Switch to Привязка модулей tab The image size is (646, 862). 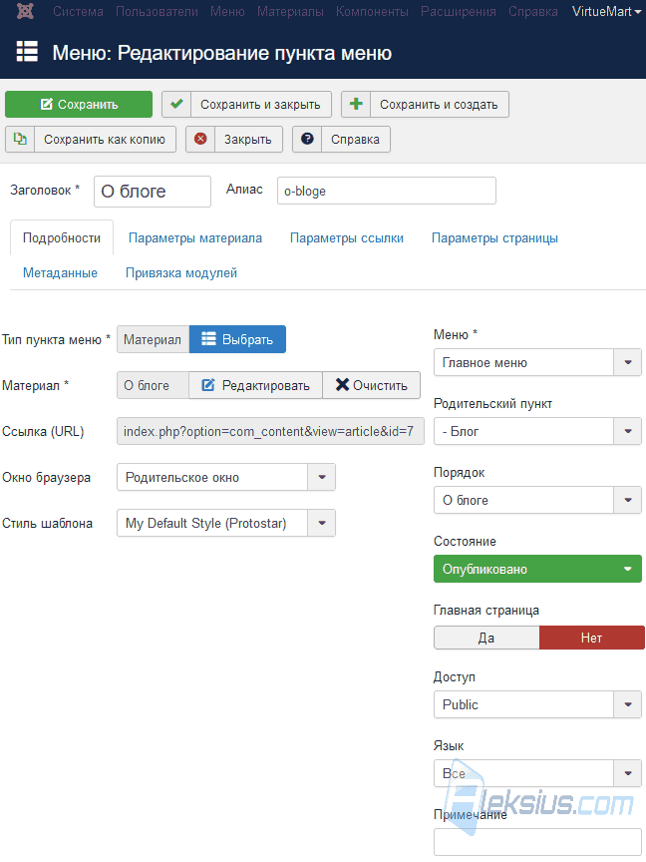(181, 272)
